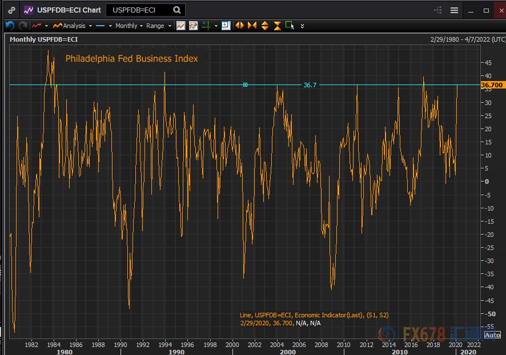506x355 pixels.
Task: Click the link chain icon beside the chart title
Action: point(11,10)
